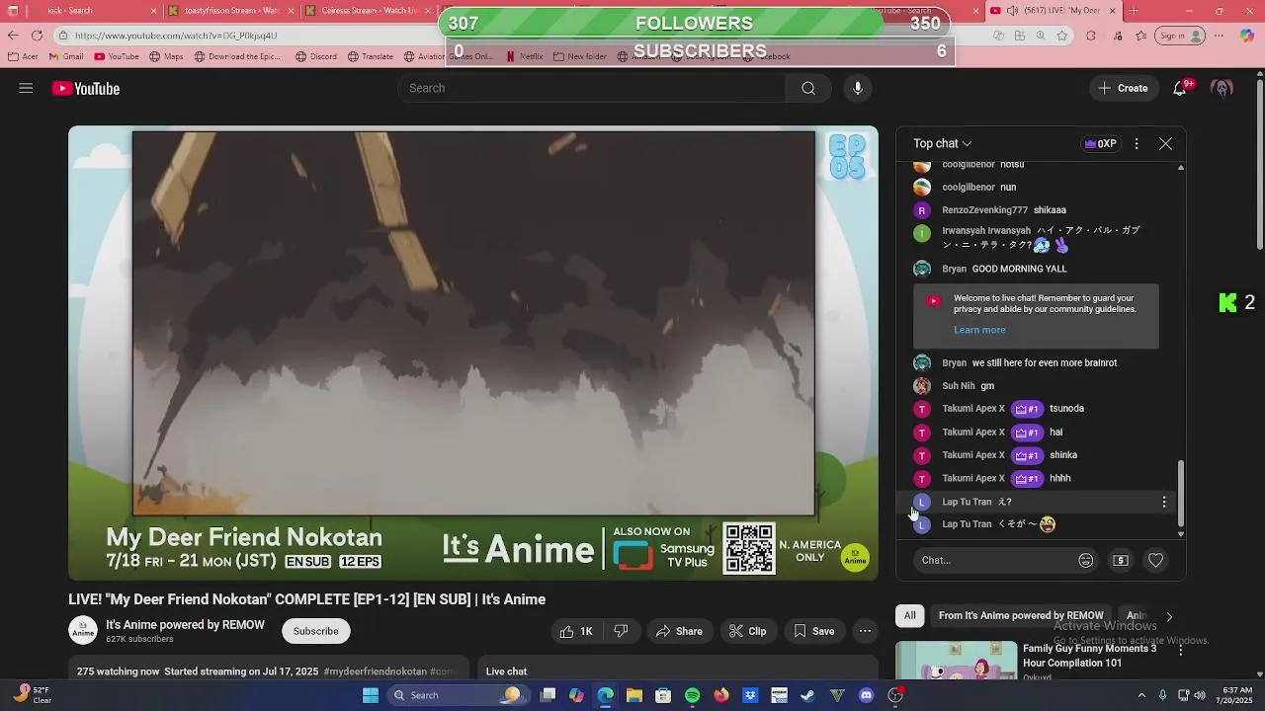Send a heart reaction in chat
Screen dimensions: 1265x711
coord(1155,560)
